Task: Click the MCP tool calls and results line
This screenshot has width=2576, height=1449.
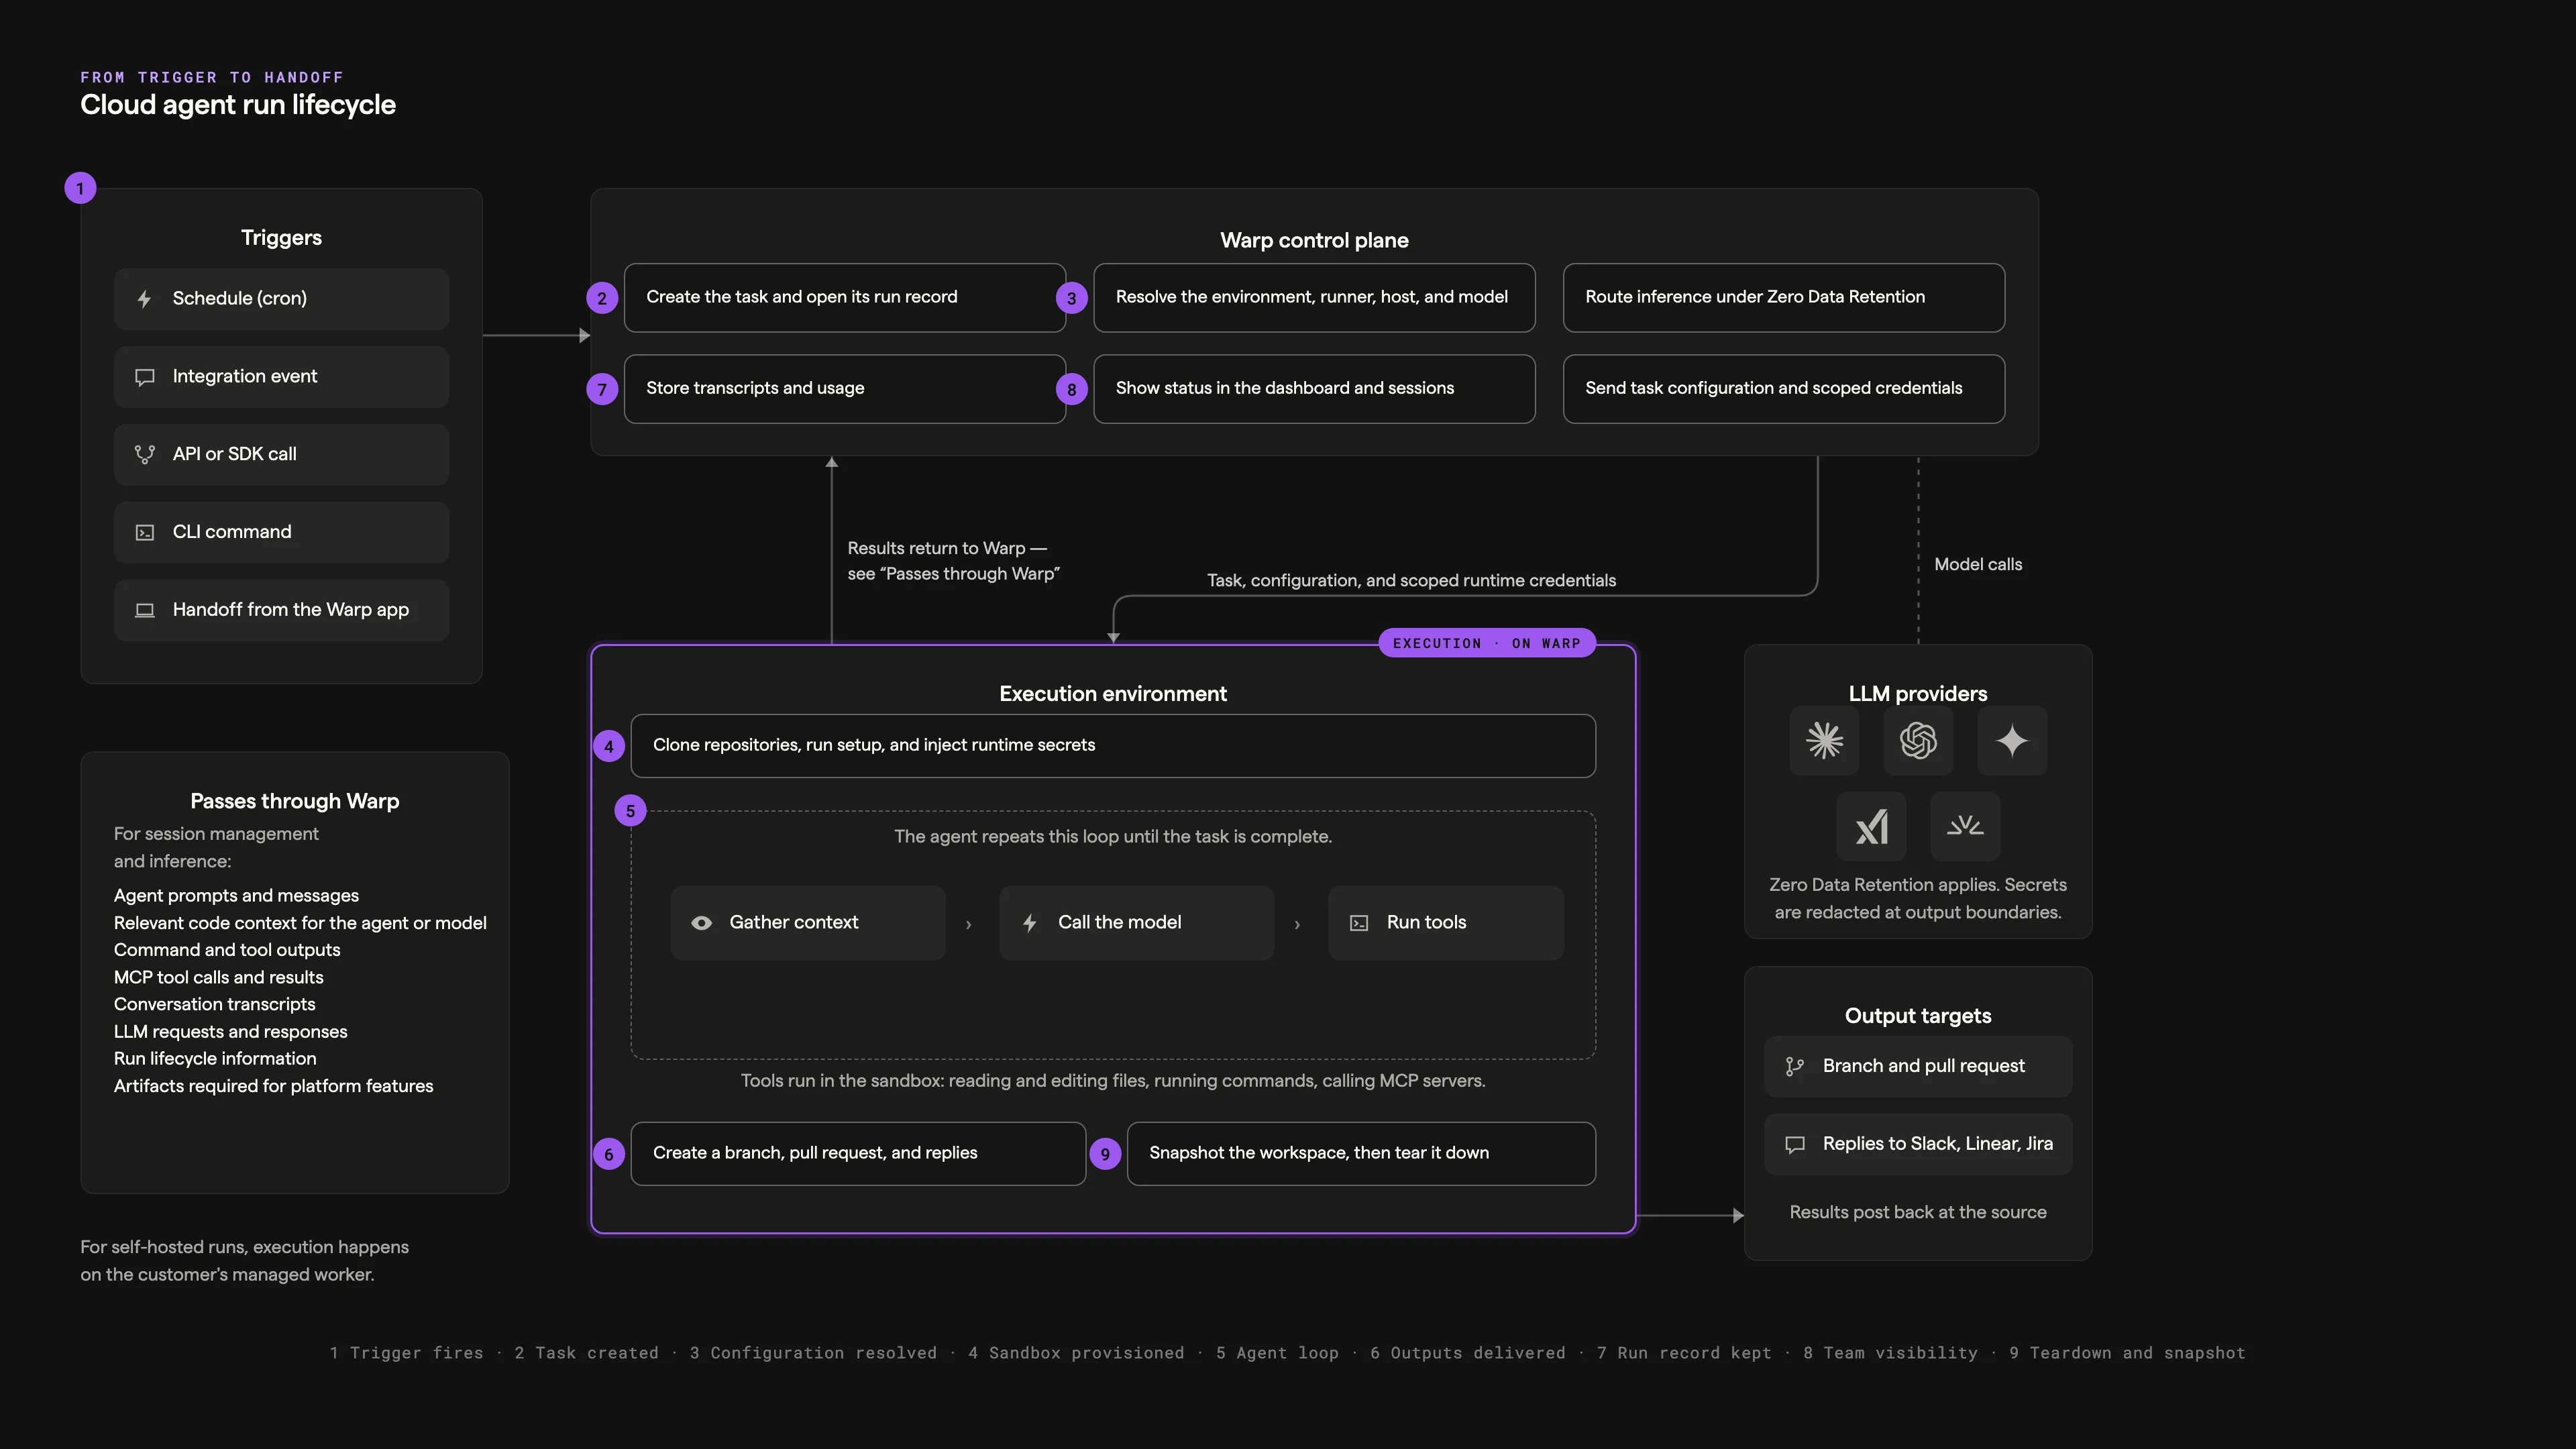Action: [218, 977]
